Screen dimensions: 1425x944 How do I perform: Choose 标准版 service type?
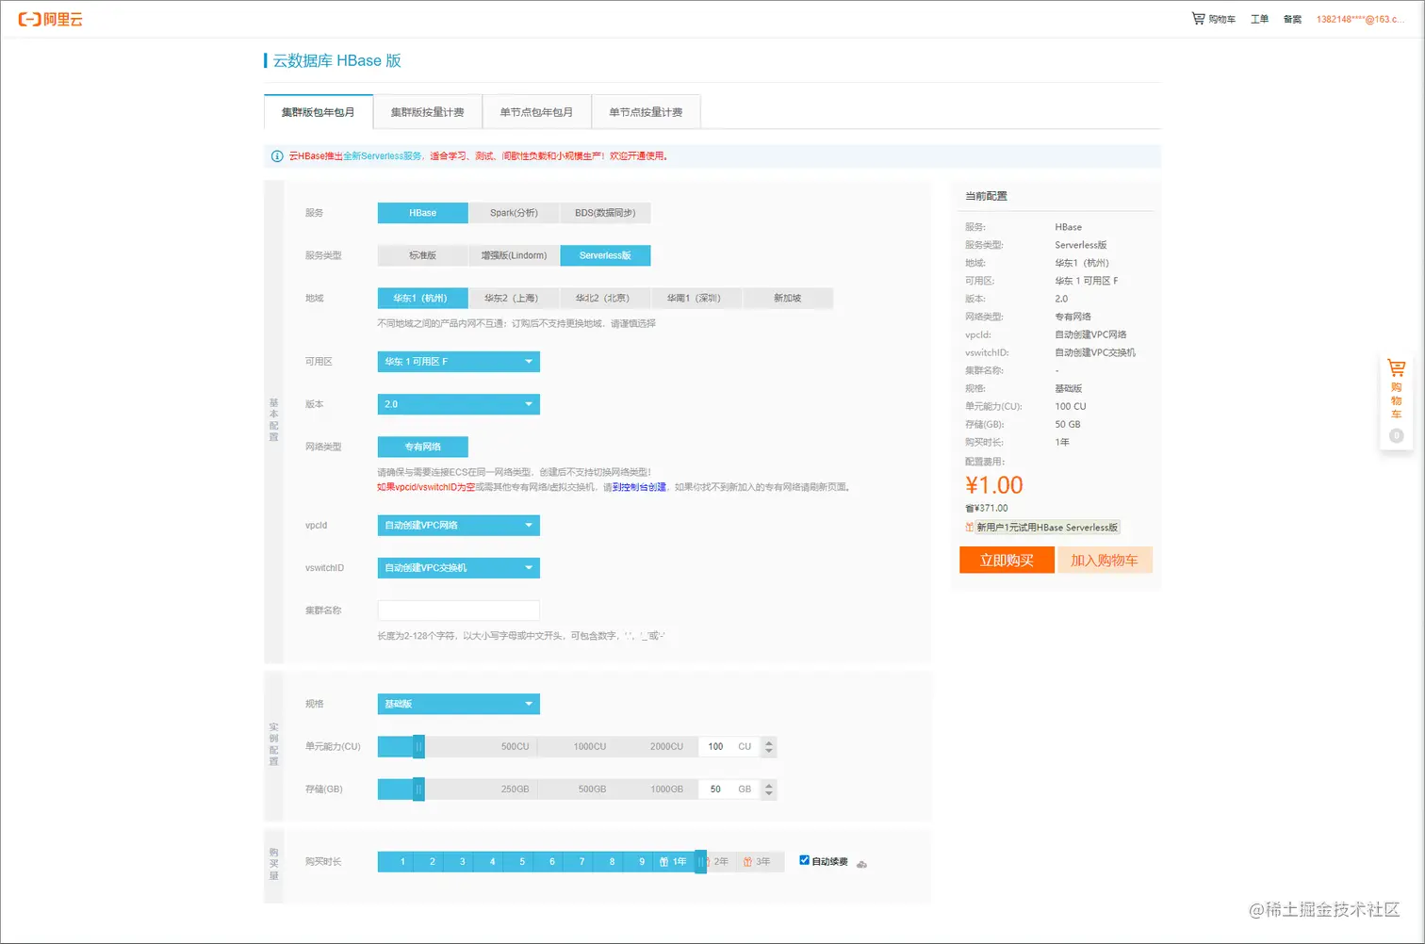tap(422, 255)
